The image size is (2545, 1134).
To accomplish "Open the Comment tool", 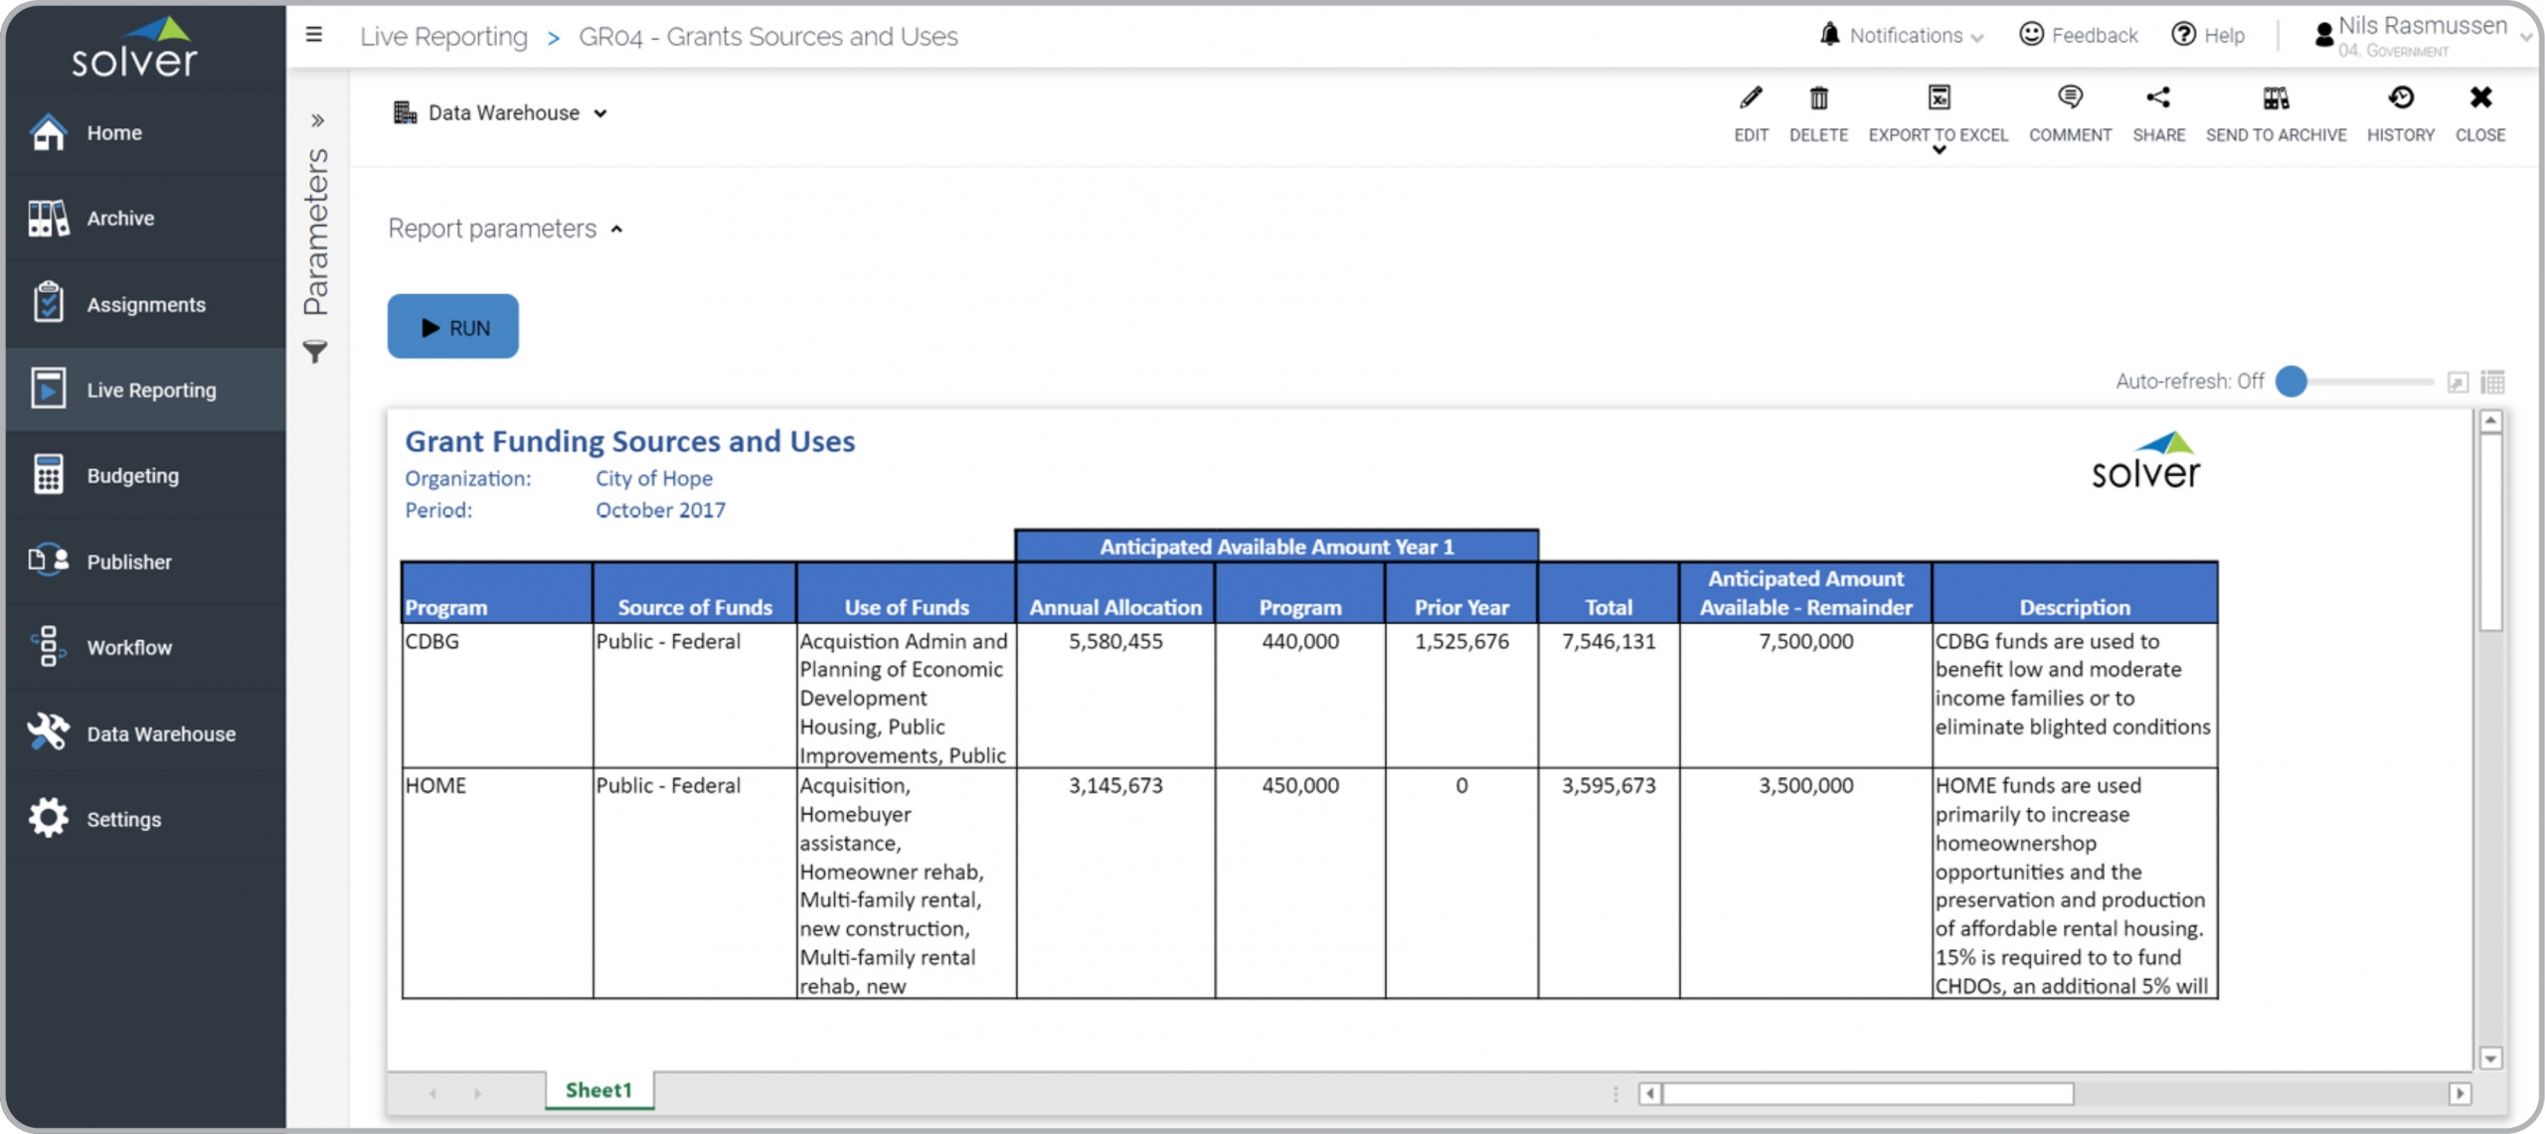I will [2070, 97].
